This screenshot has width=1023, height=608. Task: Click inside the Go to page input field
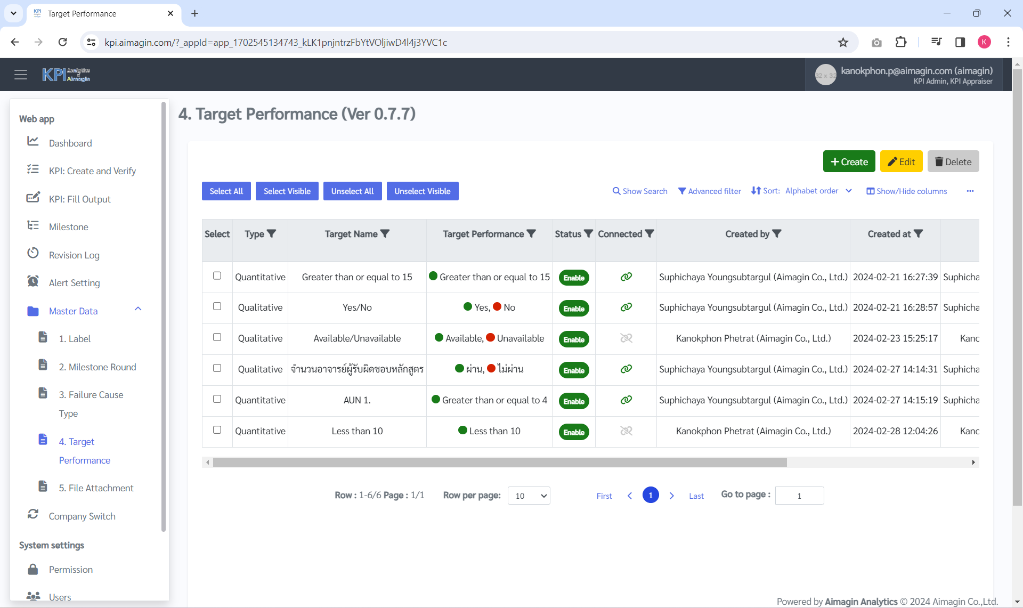click(799, 495)
